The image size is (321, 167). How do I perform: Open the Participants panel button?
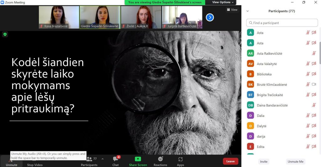tap(89, 161)
